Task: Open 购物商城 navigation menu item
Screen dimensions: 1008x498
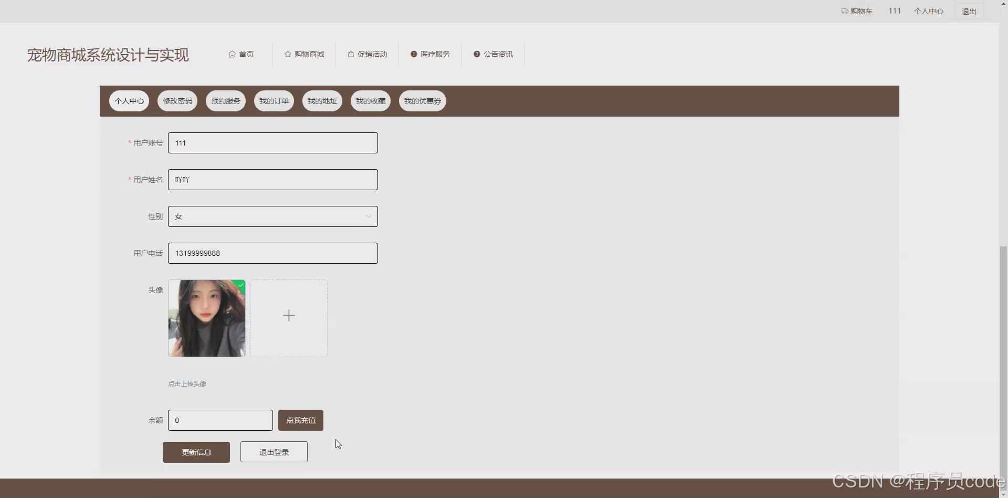Action: pos(304,54)
